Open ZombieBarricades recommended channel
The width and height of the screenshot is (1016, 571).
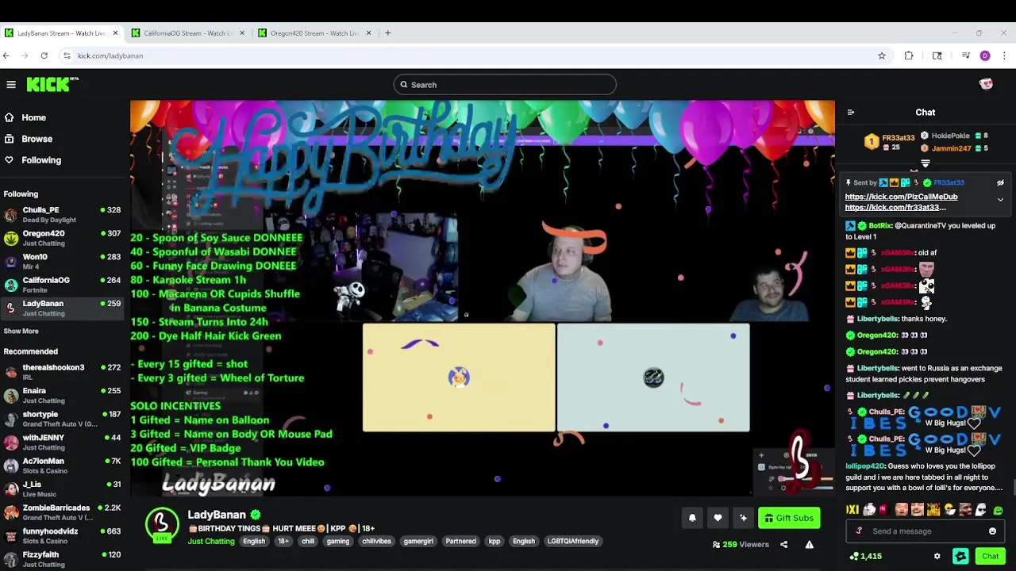point(63,512)
